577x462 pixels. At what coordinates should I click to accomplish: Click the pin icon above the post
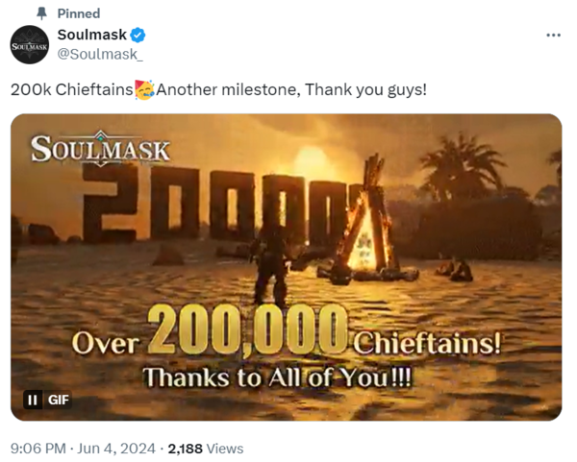(40, 13)
